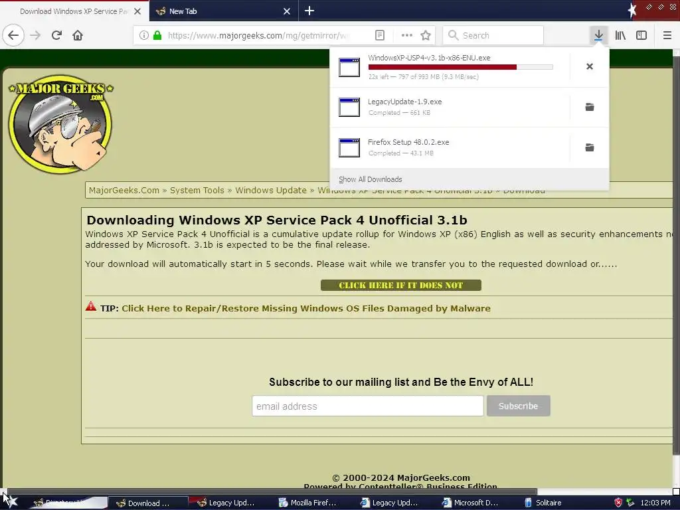680x510 pixels.
Task: Open the page actions three-dot menu
Action: 407,35
